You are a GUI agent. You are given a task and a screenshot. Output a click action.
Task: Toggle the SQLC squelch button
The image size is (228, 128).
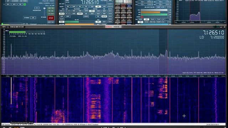tap(62, 22)
